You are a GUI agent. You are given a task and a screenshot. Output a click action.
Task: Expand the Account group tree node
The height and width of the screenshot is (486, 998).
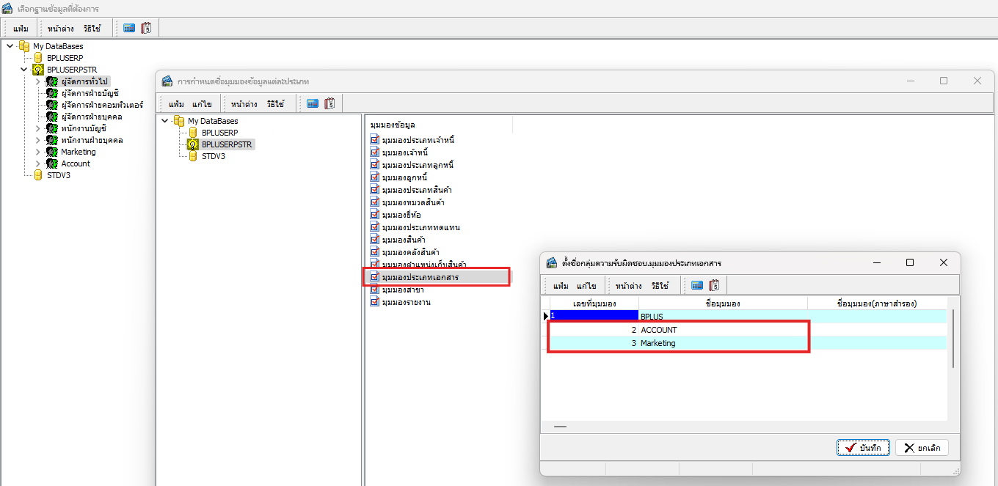[38, 163]
